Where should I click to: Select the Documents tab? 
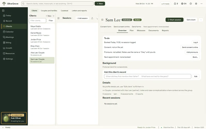153,30
